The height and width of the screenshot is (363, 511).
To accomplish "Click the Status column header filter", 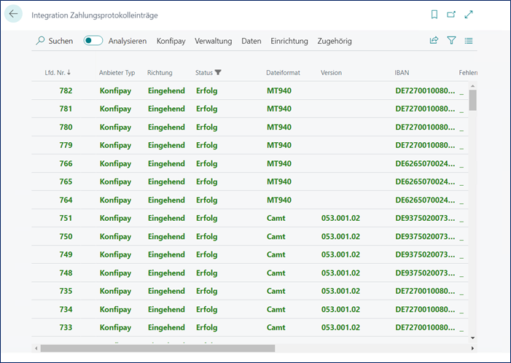I will [208, 73].
